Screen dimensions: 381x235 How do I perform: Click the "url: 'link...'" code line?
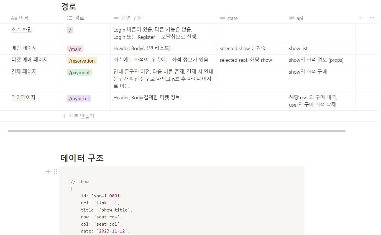tap(100, 203)
